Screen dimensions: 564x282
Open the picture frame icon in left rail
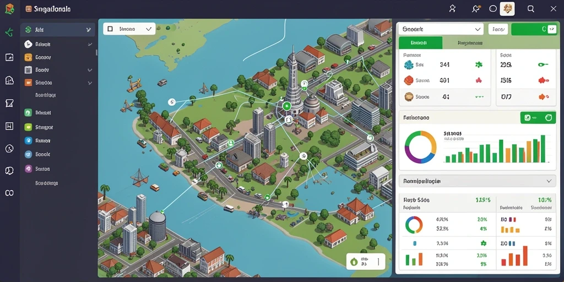point(9,57)
